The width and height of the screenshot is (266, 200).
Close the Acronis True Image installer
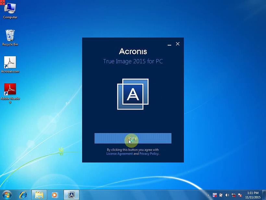(x=178, y=44)
